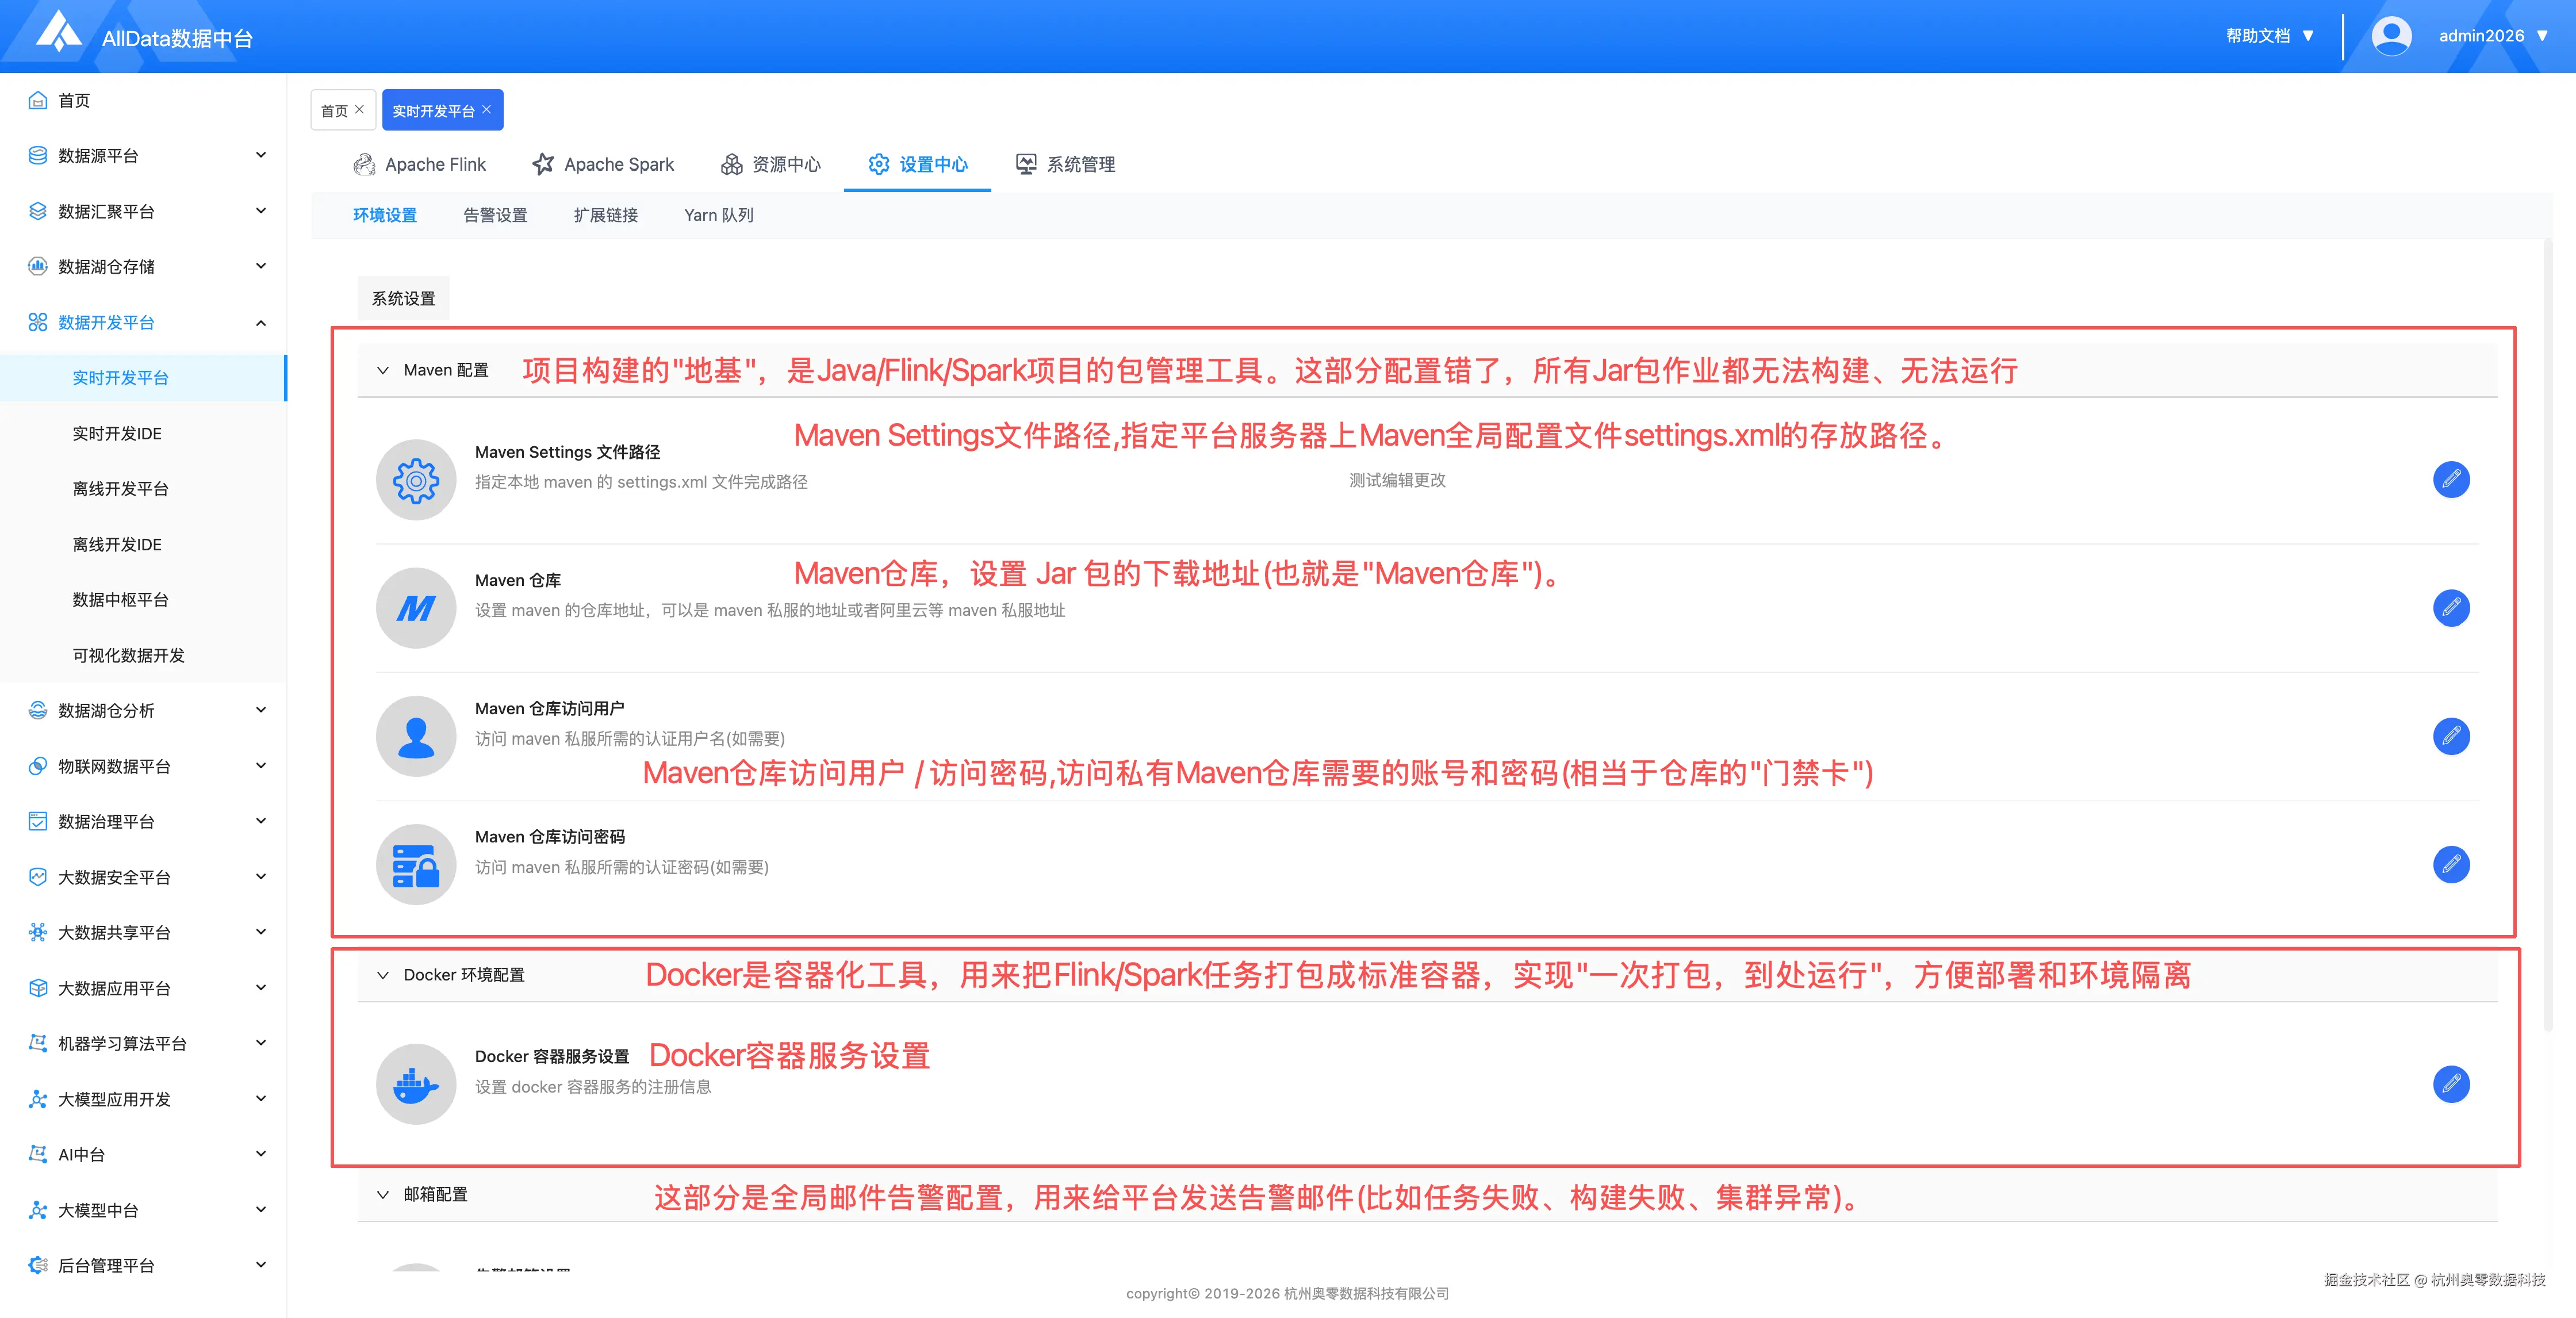Open the Yarn 队列 sub-tab

719,215
